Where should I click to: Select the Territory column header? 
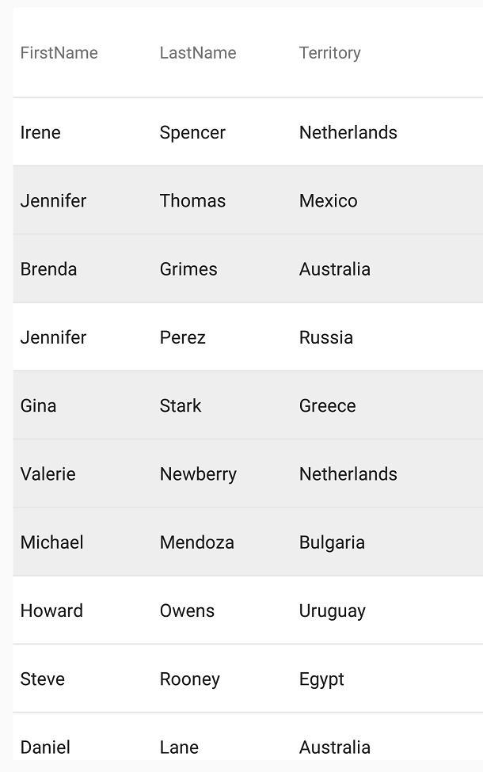coord(330,53)
